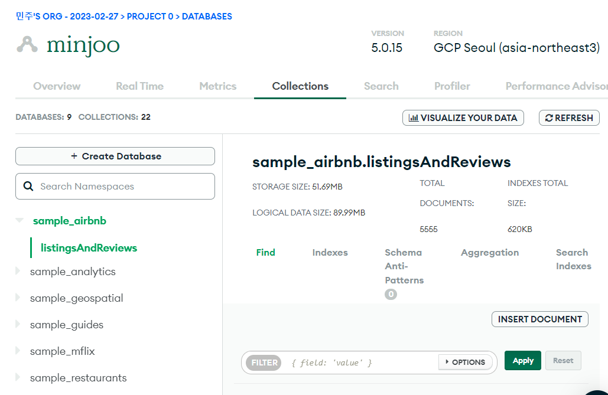608x395 pixels.
Task: Expand the sample_restaurants database
Action: pos(18,377)
